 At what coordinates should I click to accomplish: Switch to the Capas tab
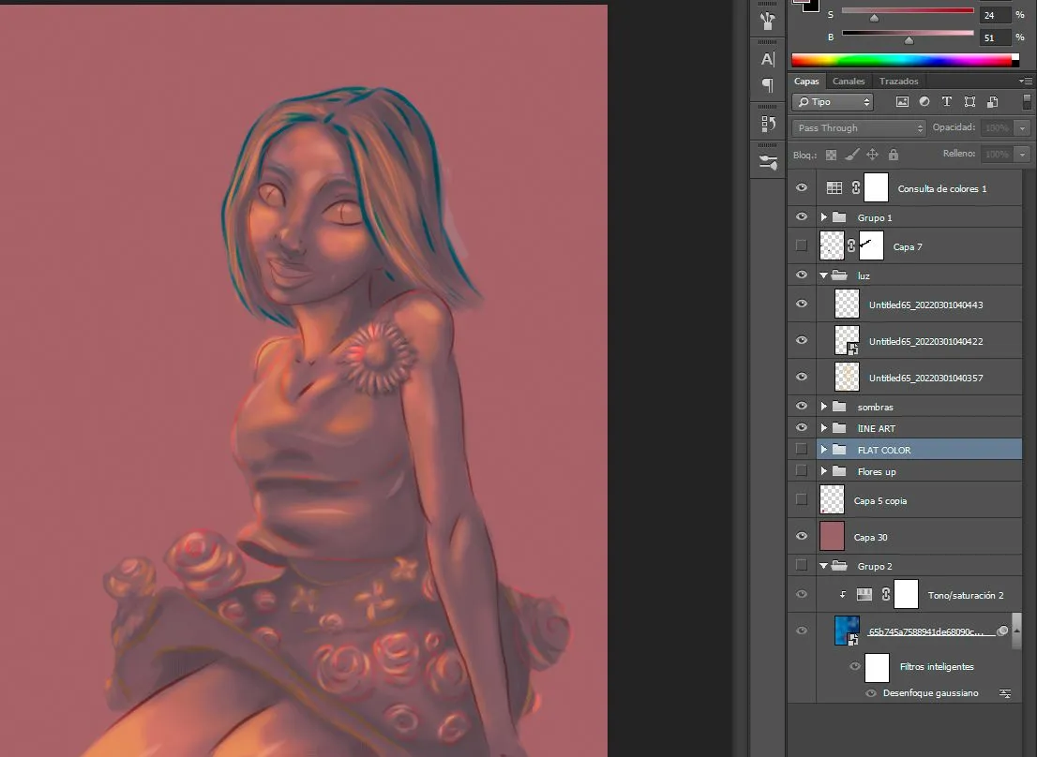click(806, 82)
